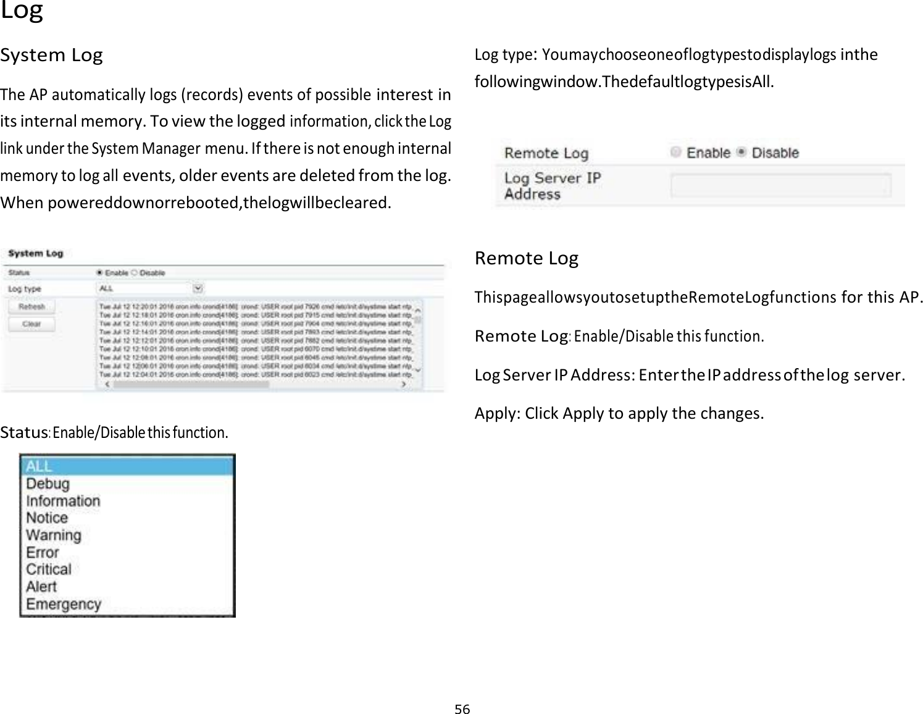Choose Warning in the log type list
Image resolution: width=923 pixels, height=714 pixels.
[x=127, y=535]
